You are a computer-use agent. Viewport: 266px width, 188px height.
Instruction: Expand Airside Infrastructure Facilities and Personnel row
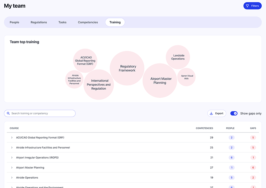tap(12, 147)
